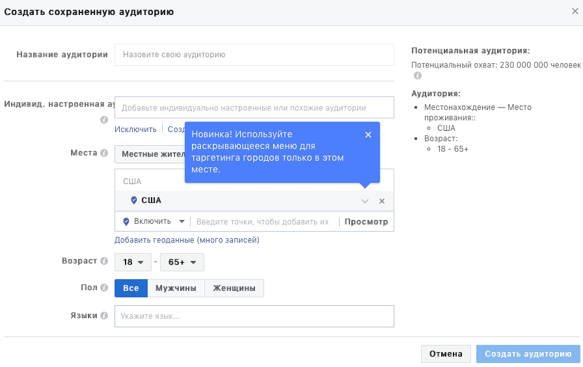Image resolution: width=583 pixels, height=367 pixels.
Task: Remove США location with X icon
Action: tap(382, 201)
